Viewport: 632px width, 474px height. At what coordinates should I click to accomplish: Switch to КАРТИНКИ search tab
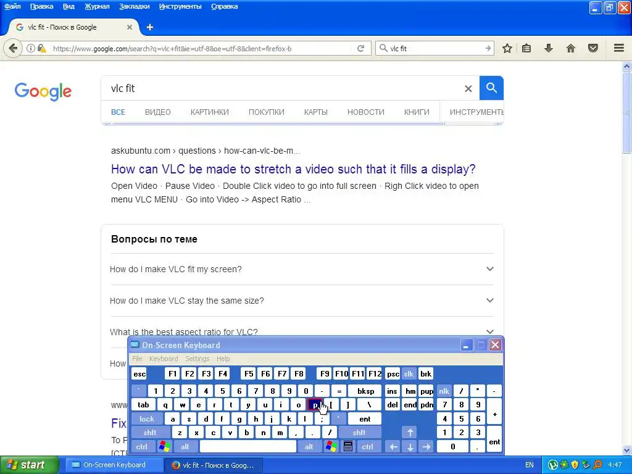point(210,112)
